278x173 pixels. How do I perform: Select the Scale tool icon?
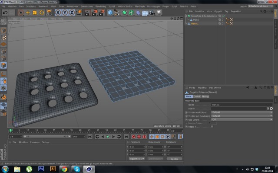coord(35,13)
